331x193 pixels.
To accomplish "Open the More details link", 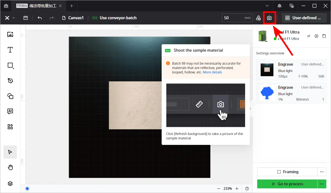I will [212, 72].
